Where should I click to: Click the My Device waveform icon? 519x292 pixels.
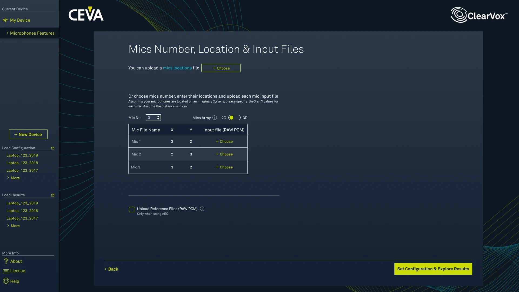pos(5,20)
